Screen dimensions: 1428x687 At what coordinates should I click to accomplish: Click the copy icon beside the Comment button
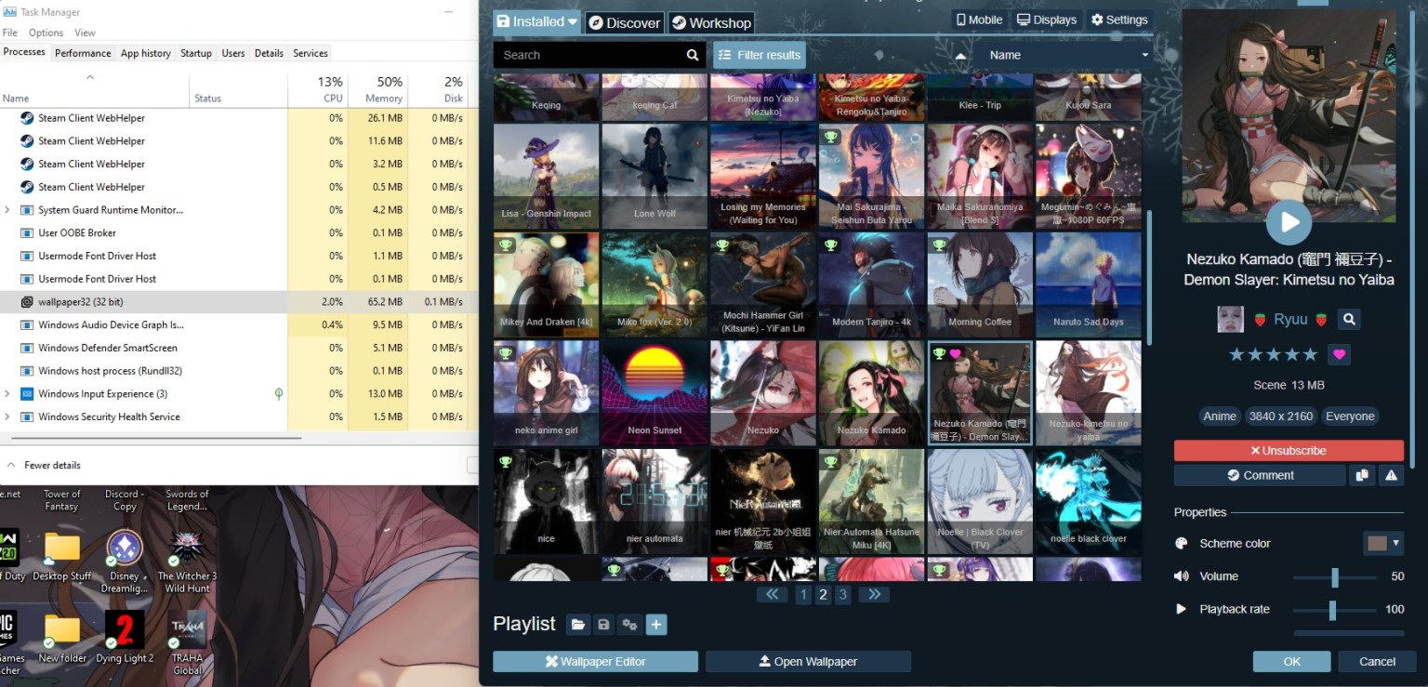pos(1361,475)
